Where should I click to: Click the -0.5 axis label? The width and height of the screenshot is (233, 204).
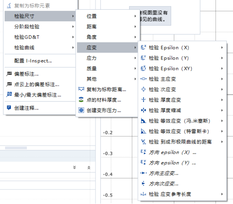[x=108, y=195]
